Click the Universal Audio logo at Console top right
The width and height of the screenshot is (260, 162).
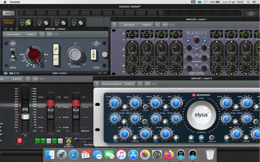click(251, 14)
